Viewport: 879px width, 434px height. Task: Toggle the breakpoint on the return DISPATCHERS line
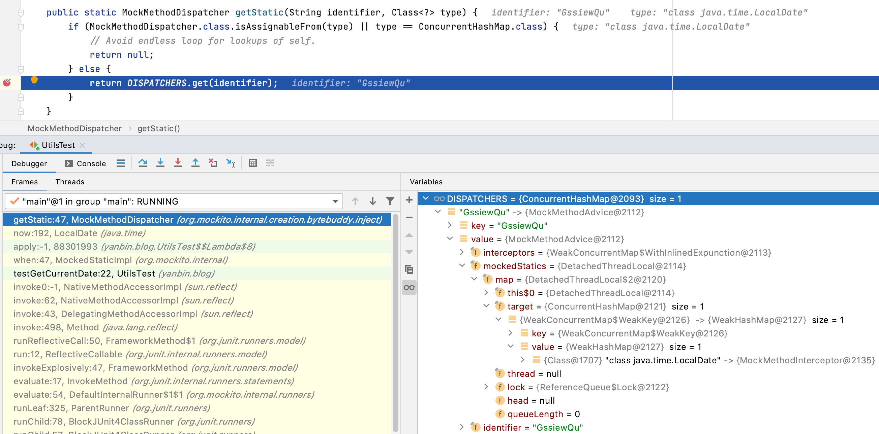7,83
